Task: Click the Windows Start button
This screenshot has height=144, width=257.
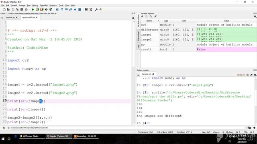Action: [3, 139]
